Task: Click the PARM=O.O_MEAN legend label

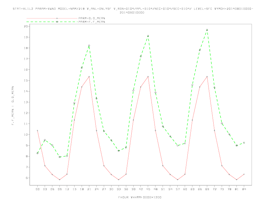Action: click(x=92, y=18)
